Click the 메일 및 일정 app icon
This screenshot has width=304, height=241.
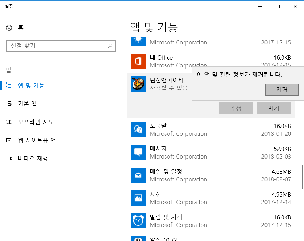coord(138,175)
